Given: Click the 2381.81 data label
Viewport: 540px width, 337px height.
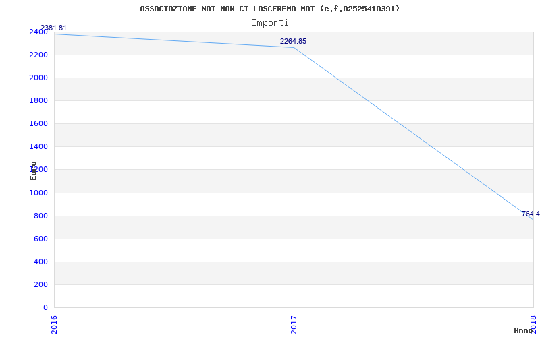Looking at the screenshot, I should pos(53,28).
